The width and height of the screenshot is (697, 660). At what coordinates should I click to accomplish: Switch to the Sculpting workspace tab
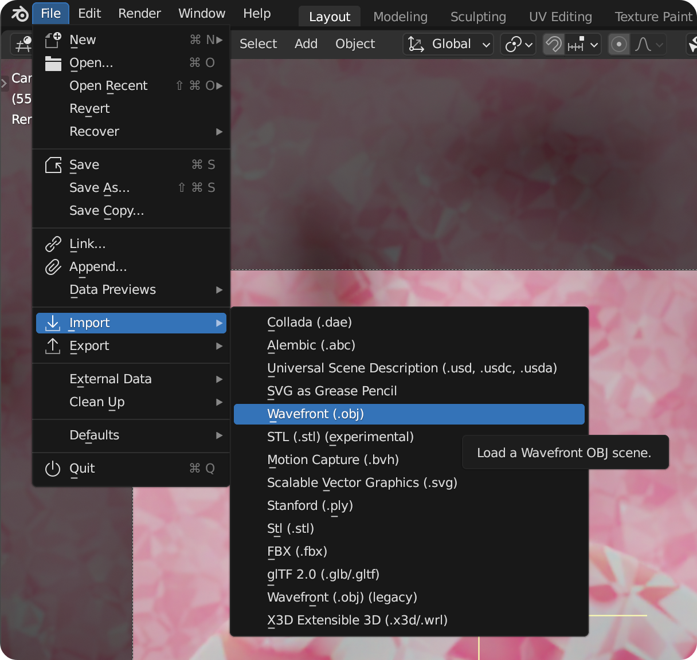click(x=478, y=17)
